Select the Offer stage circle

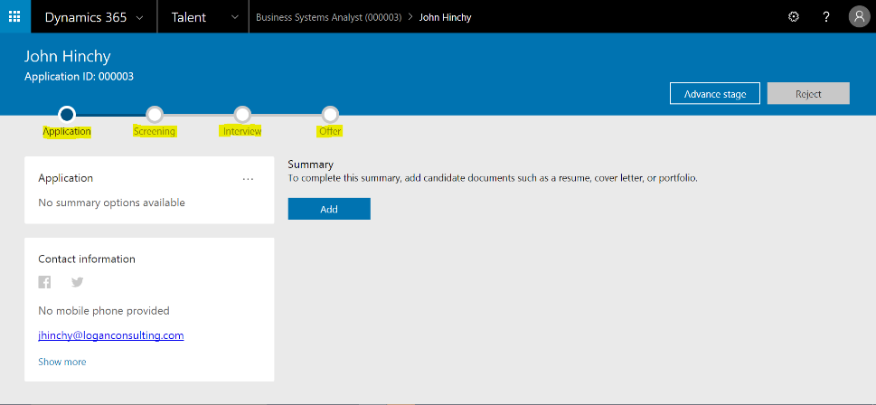tap(330, 114)
